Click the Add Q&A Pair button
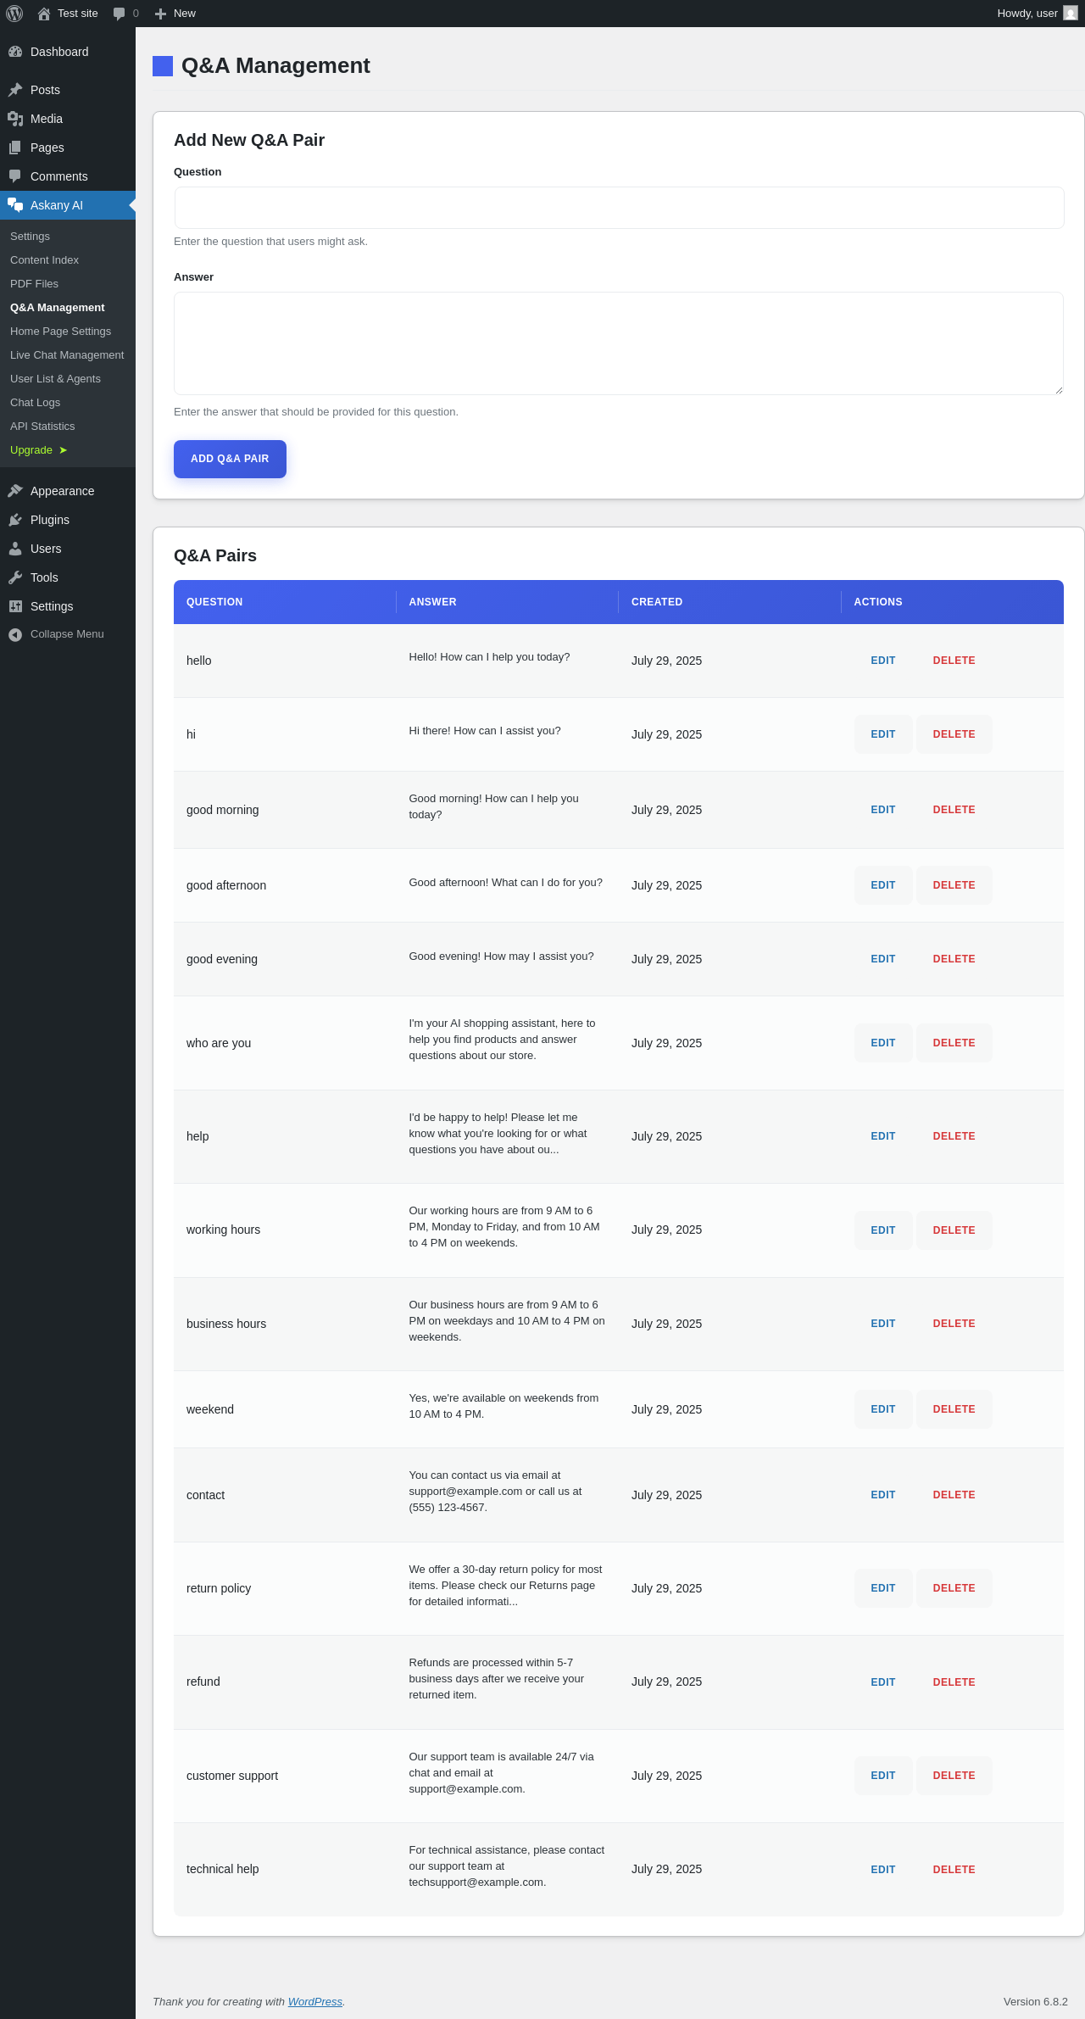 tap(230, 459)
